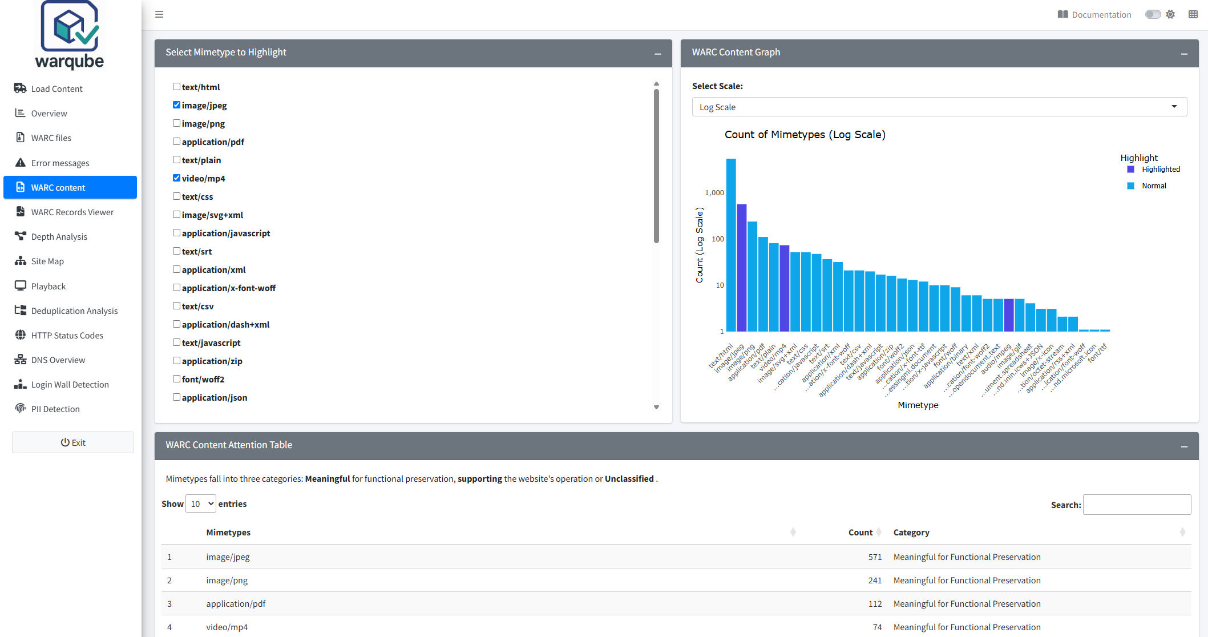This screenshot has width=1208, height=637.
Task: Click the WARC content file icon
Action: pyautogui.click(x=21, y=187)
